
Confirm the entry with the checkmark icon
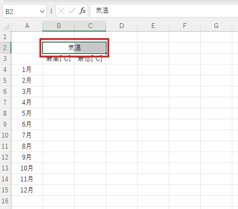(x=71, y=11)
